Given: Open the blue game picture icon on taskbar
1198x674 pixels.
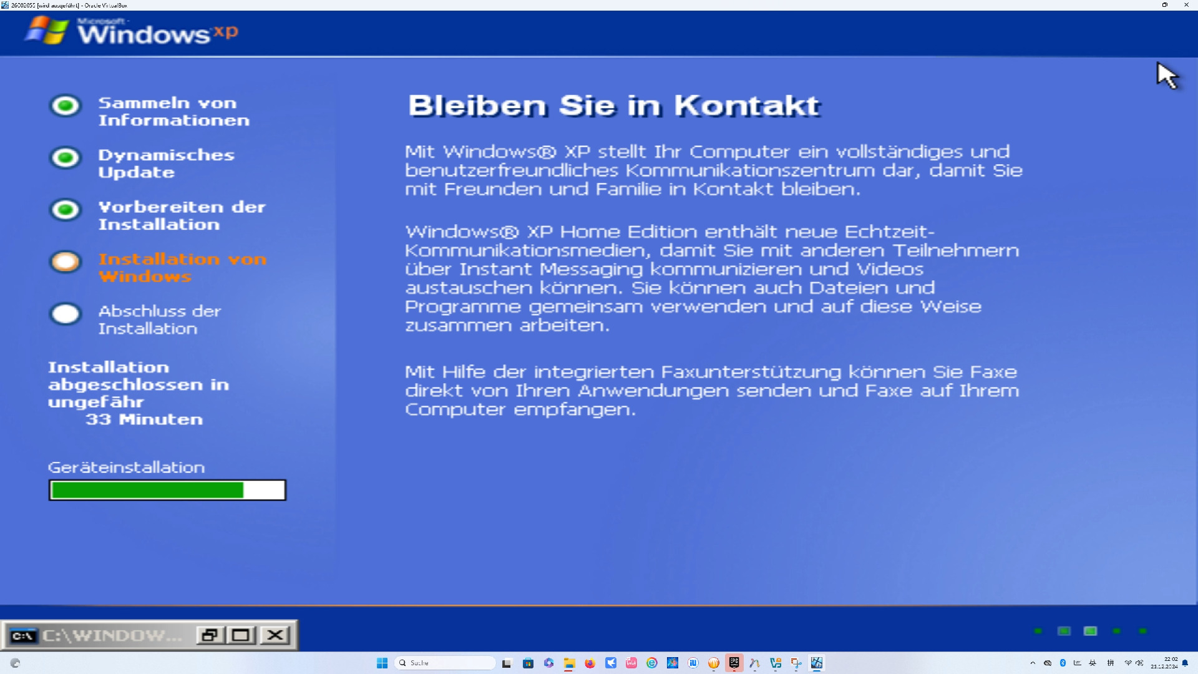Looking at the screenshot, I should (x=673, y=663).
